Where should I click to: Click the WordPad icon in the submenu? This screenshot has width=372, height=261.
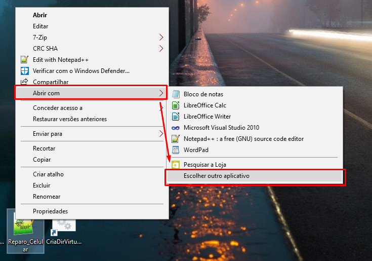tap(176, 150)
